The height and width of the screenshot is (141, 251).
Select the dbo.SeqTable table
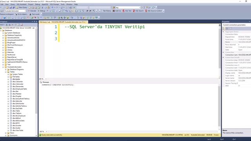[x=17, y=108]
